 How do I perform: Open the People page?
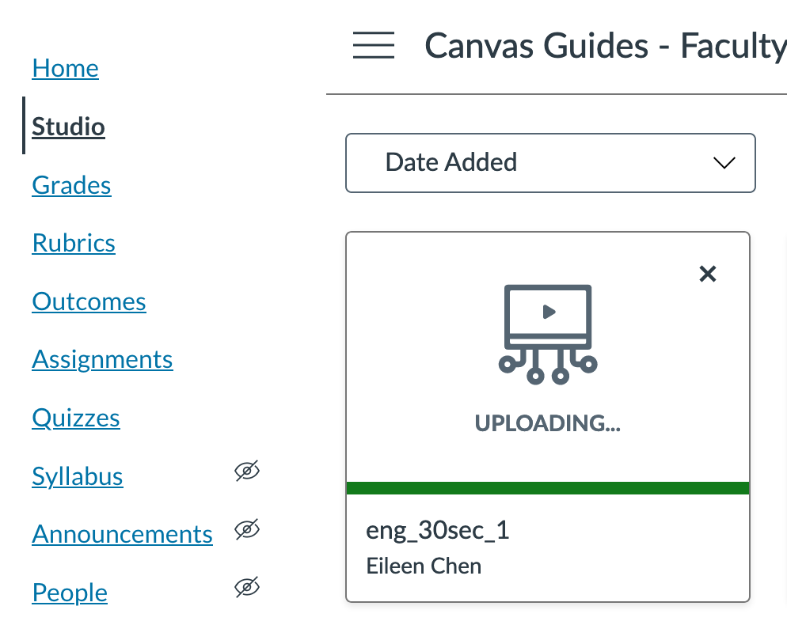click(x=70, y=593)
